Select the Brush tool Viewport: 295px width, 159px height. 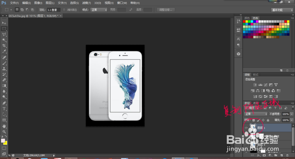[4, 63]
